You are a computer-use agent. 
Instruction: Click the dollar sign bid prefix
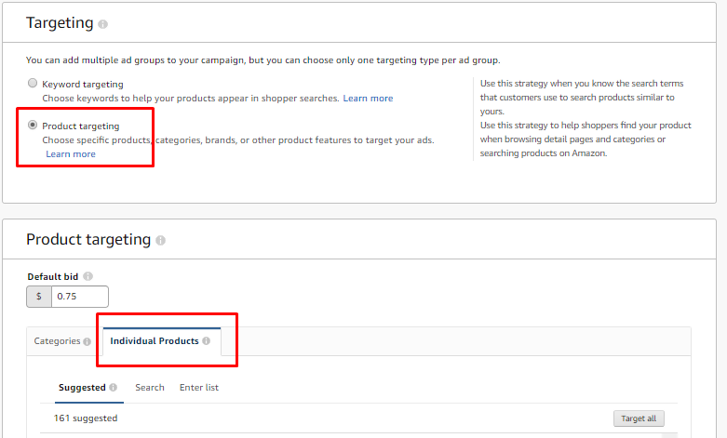39,297
